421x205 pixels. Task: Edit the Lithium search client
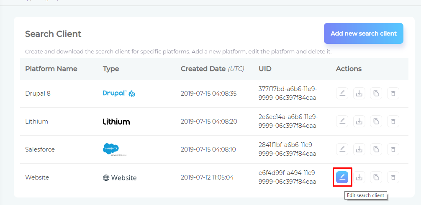point(342,121)
